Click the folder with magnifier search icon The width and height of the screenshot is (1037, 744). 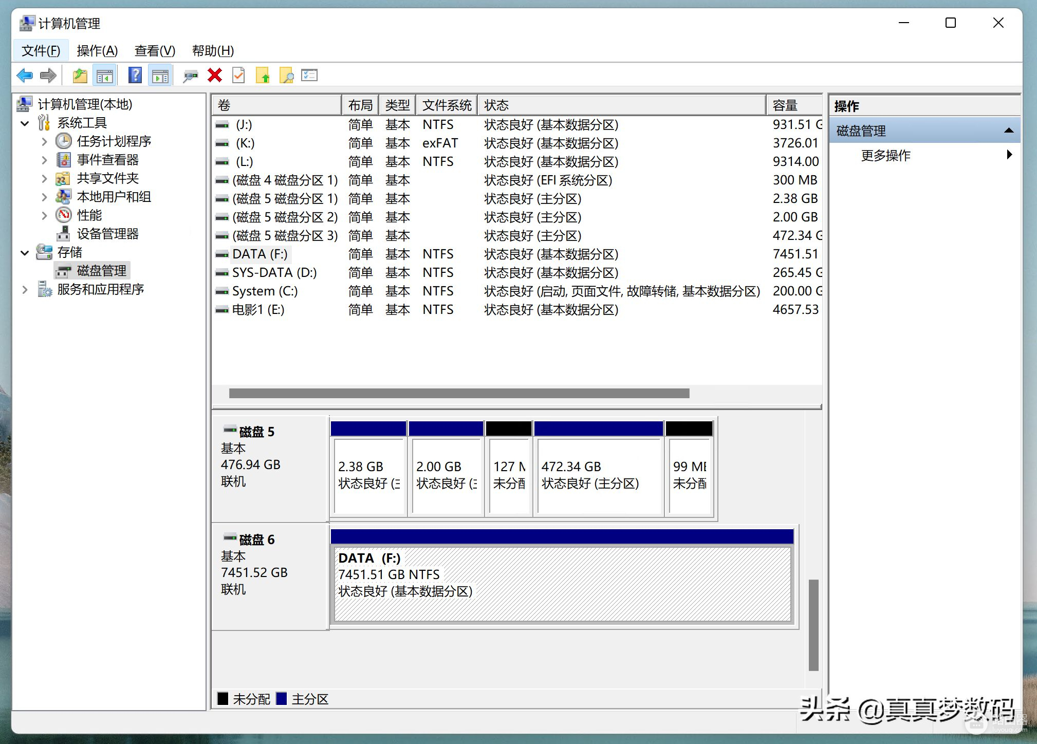[x=286, y=76]
